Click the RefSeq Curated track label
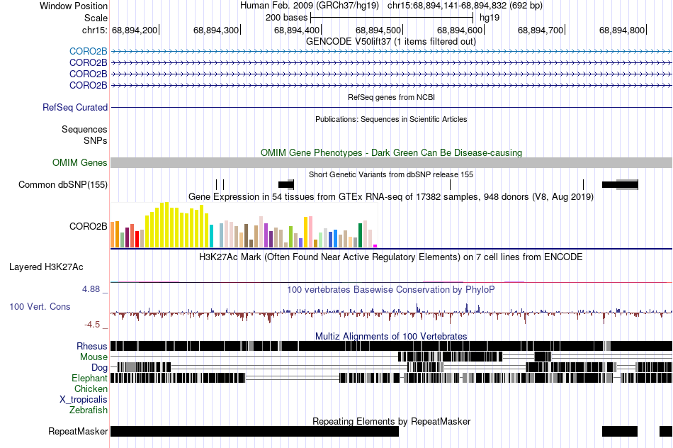Screen dimensions: 673x448 [x=74, y=107]
